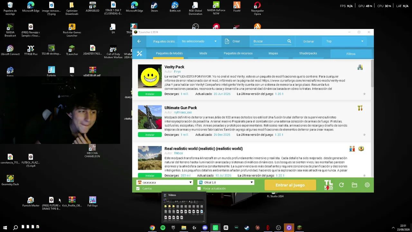Viewport: 412px width, 232px height.
Task: Select Navegador Opera desktop icon
Action: click(257, 9)
